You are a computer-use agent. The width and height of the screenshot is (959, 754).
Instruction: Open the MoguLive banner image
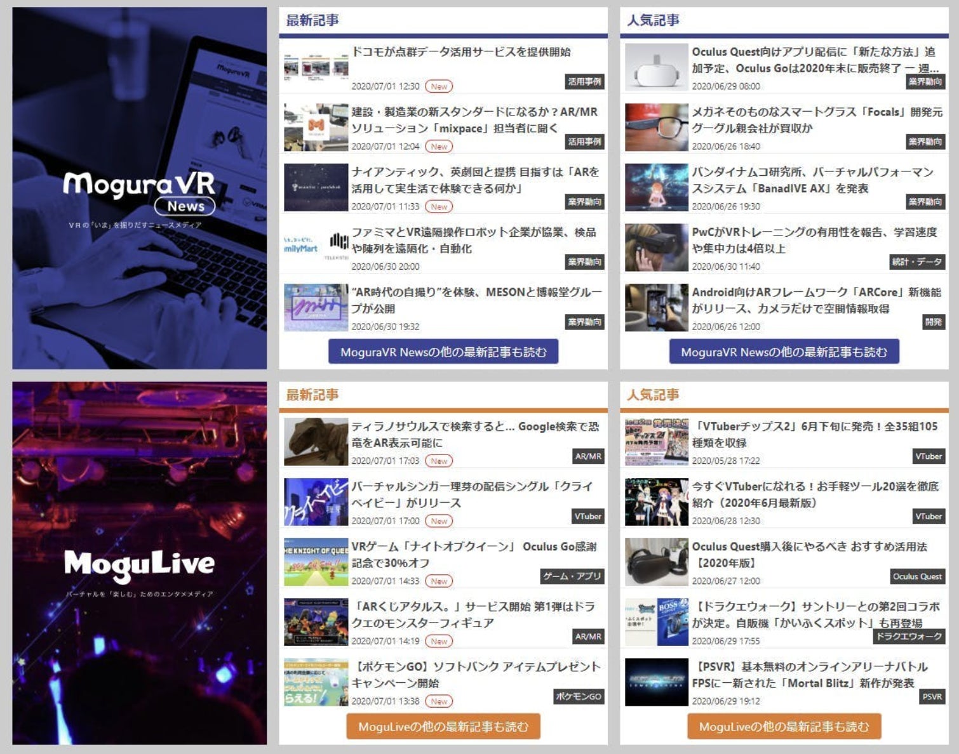coord(139,562)
